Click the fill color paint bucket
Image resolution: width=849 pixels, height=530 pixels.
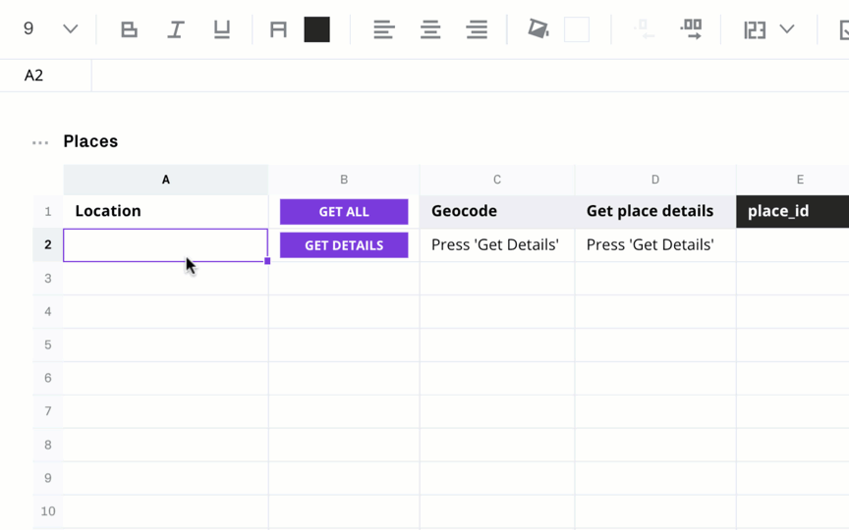pyautogui.click(x=538, y=28)
